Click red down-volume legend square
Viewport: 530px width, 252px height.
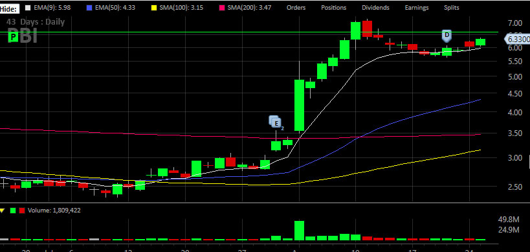click(21, 211)
